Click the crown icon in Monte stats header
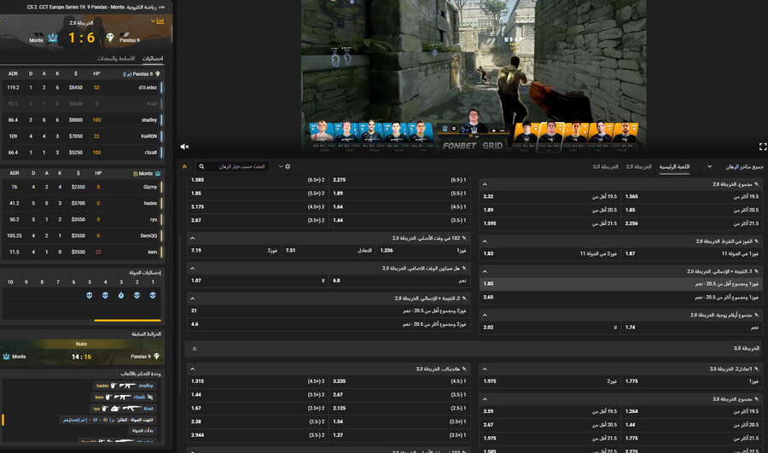Viewport: 768px width, 453px height. pyautogui.click(x=158, y=173)
